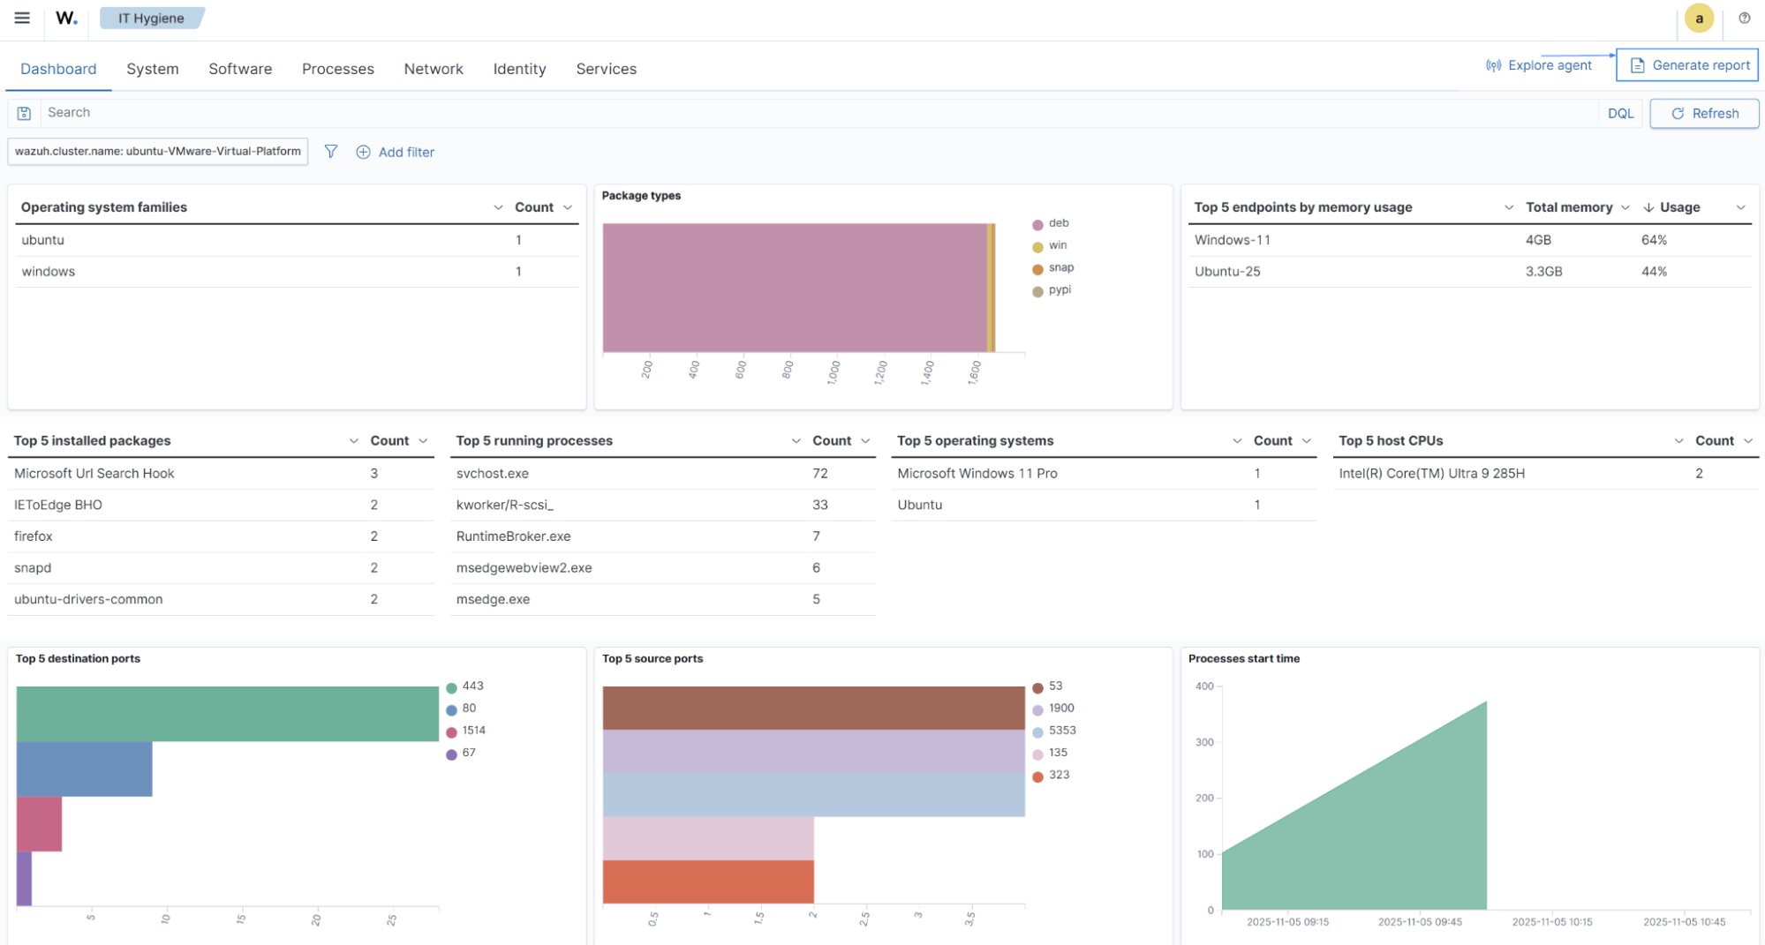
Task: Open the hamburger navigation menu
Action: click(22, 18)
